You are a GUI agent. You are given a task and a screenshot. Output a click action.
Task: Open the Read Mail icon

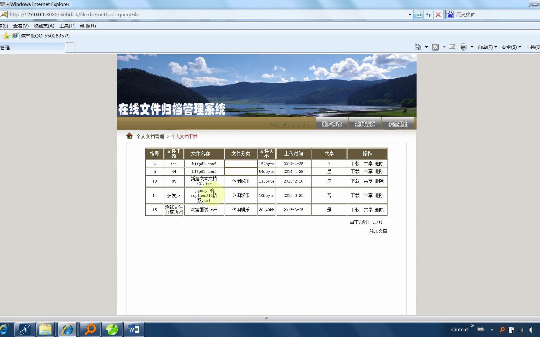tap(452, 46)
